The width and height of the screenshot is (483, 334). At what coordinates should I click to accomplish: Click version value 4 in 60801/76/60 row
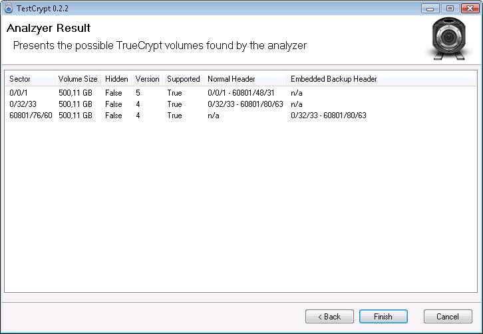[138, 116]
